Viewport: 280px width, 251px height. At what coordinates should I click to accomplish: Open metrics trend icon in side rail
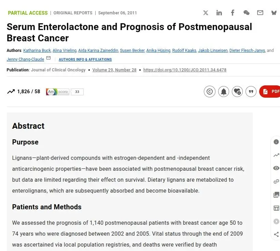[x=276, y=155]
